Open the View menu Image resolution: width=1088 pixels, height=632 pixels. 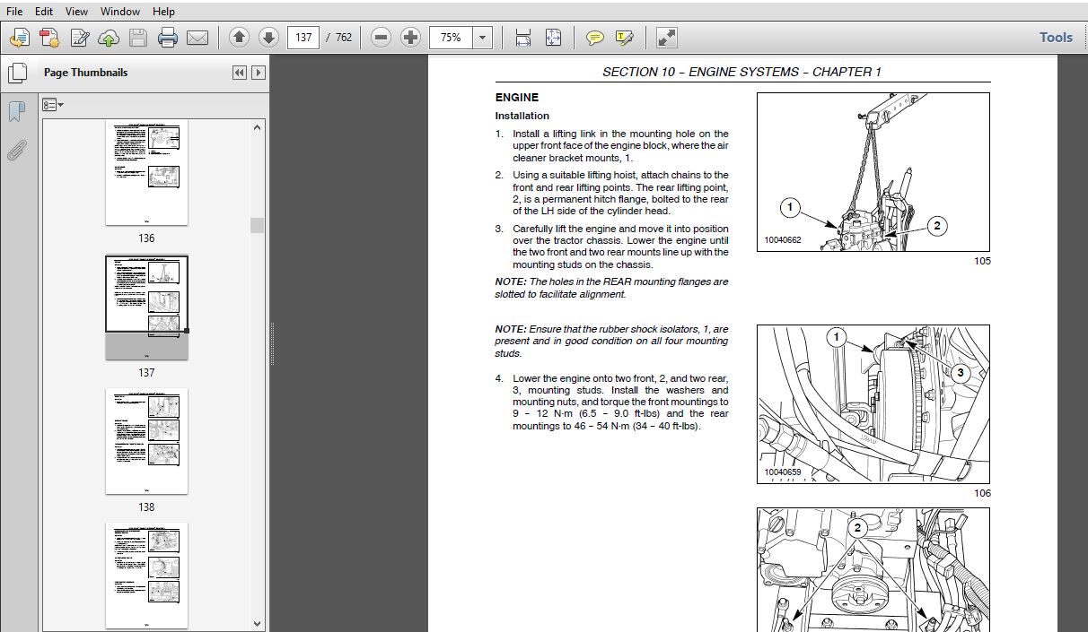[77, 12]
